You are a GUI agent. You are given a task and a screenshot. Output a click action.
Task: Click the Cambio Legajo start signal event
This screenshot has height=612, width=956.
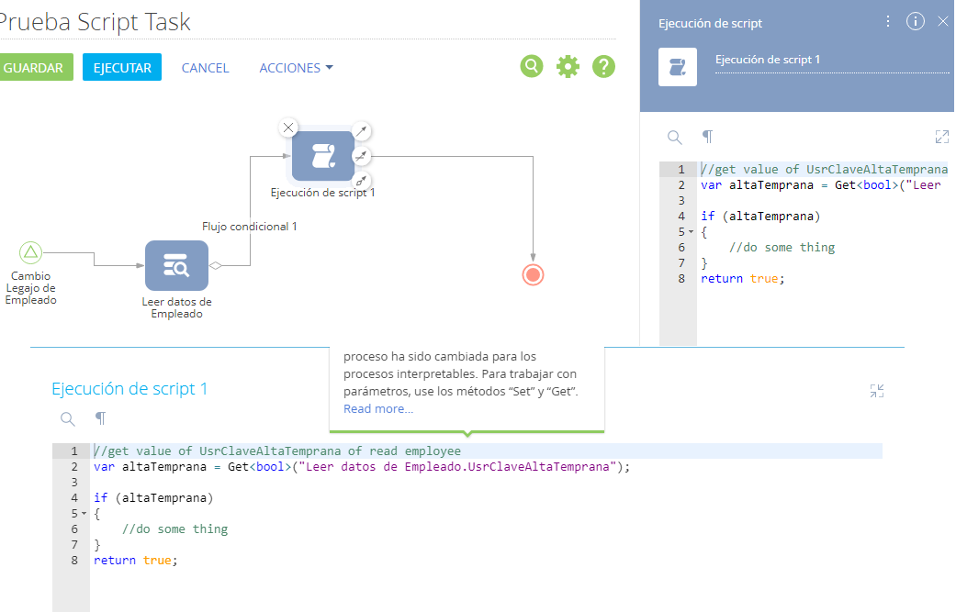31,252
